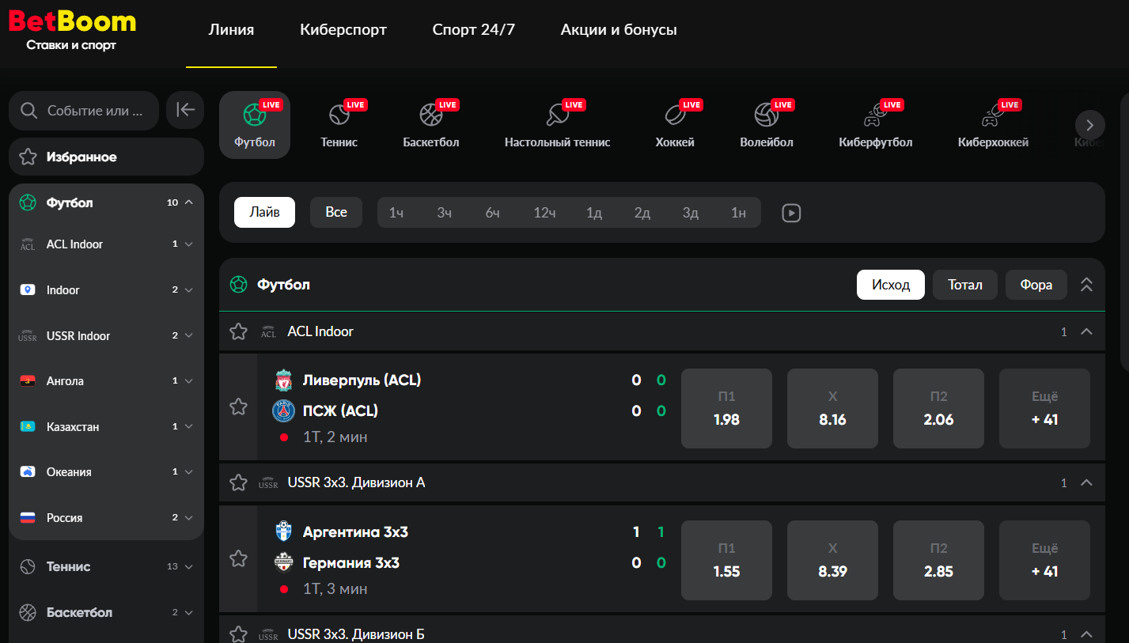The width and height of the screenshot is (1129, 643).
Task: Collapse all football leagues double chevron
Action: pos(1086,285)
